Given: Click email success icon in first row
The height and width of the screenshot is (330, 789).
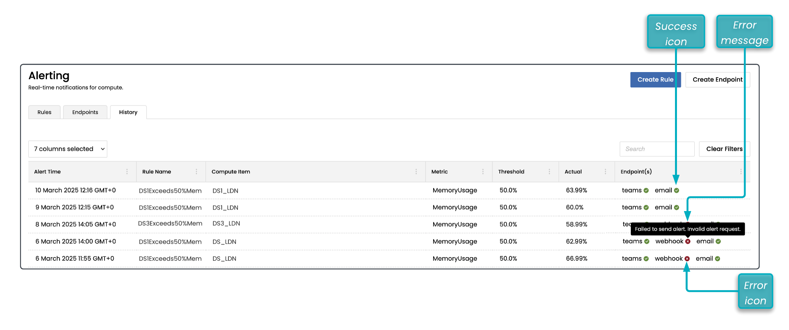Looking at the screenshot, I should click(677, 191).
